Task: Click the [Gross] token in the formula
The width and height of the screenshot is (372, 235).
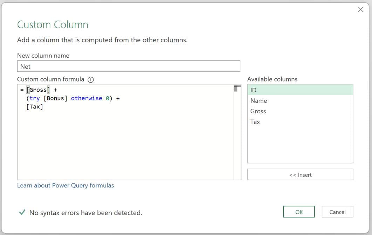Action: (38, 90)
